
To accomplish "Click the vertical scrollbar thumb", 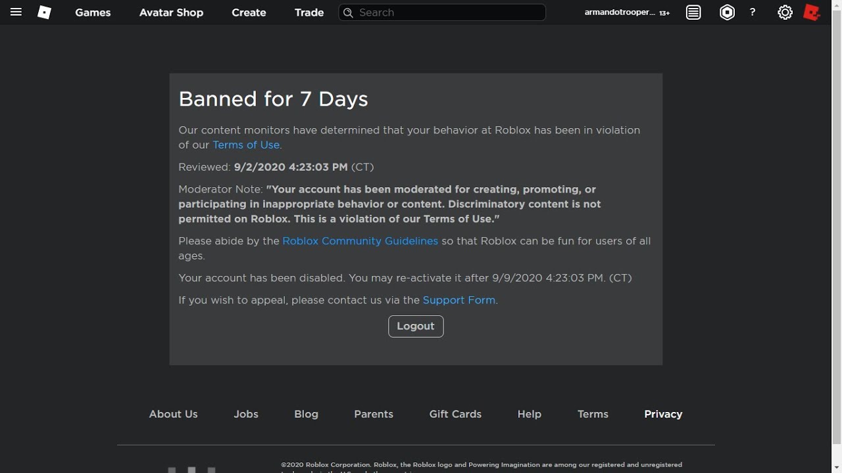I will 837,228.
